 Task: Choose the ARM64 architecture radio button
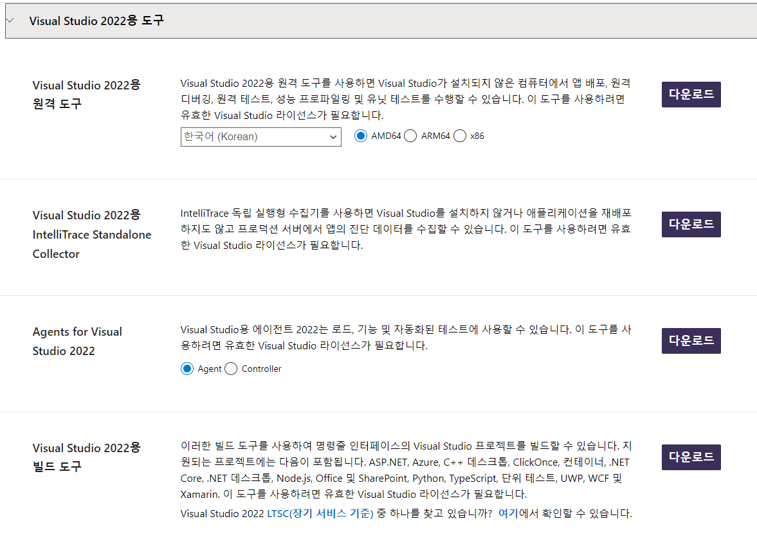point(410,136)
